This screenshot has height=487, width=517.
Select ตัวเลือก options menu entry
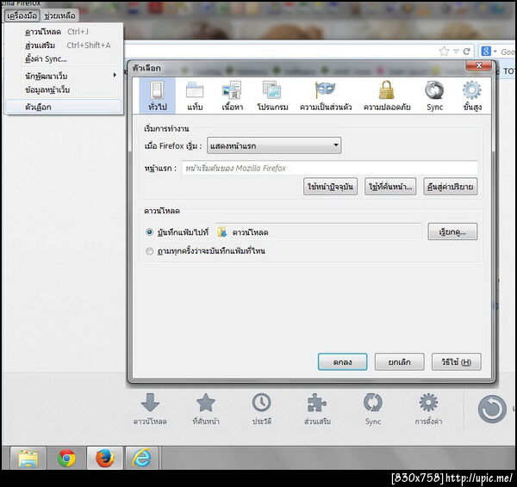click(x=64, y=107)
